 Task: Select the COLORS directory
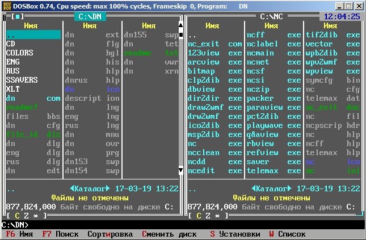pyautogui.click(x=33, y=53)
